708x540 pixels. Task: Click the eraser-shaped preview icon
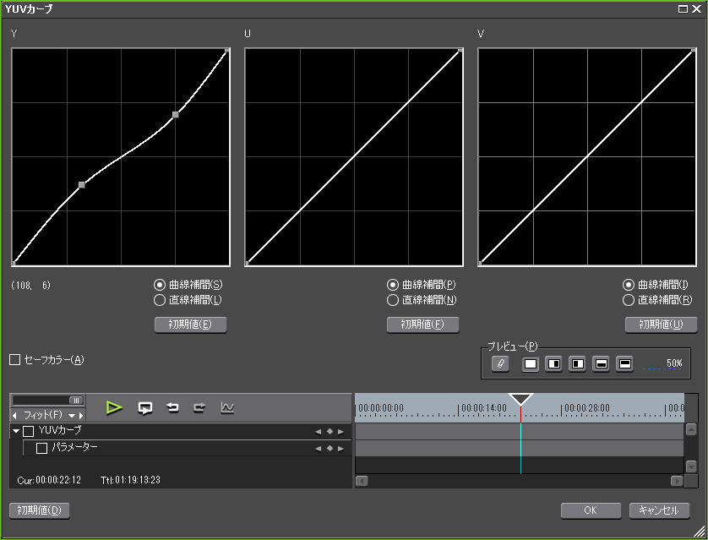tap(500, 363)
